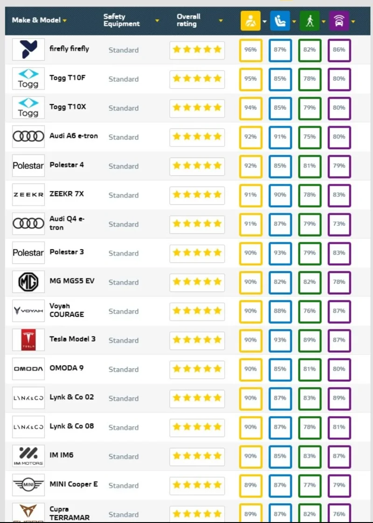Screen dimensions: 373x523
Task: Open the Polestar 4 result
Action: [67, 165]
